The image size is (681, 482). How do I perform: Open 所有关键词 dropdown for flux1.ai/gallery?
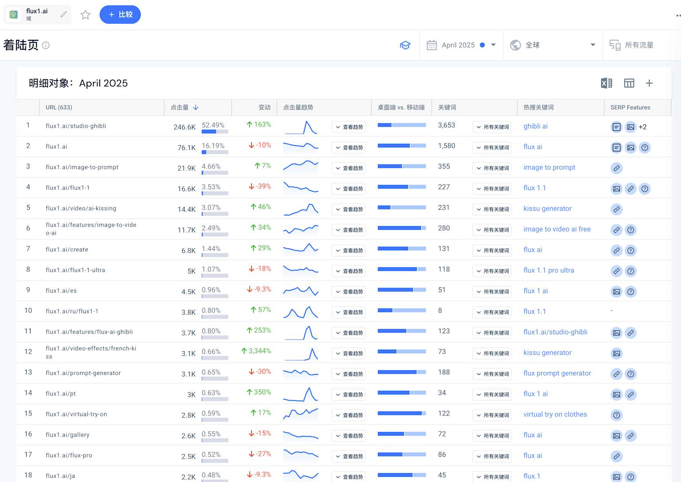click(x=492, y=436)
